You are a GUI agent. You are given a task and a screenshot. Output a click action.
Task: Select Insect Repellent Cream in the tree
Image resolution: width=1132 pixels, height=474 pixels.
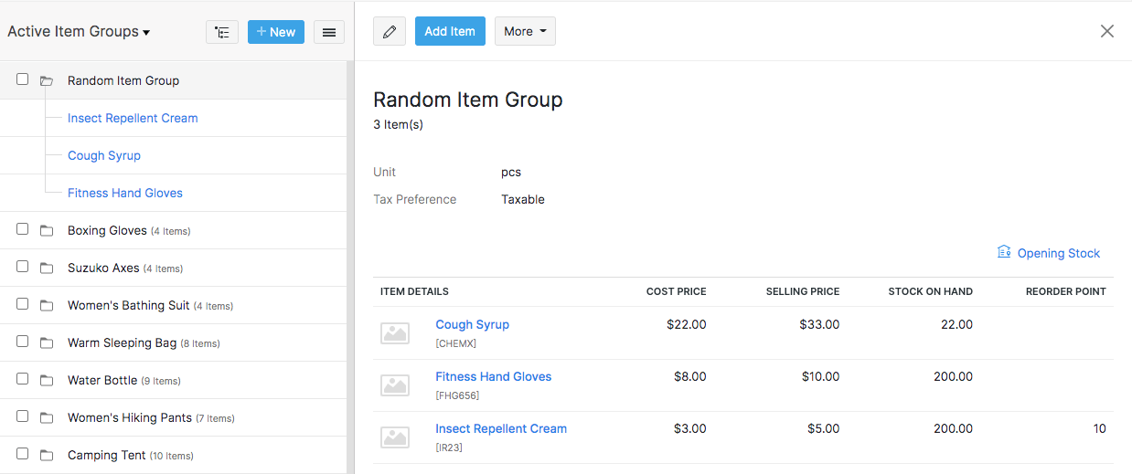pos(133,119)
